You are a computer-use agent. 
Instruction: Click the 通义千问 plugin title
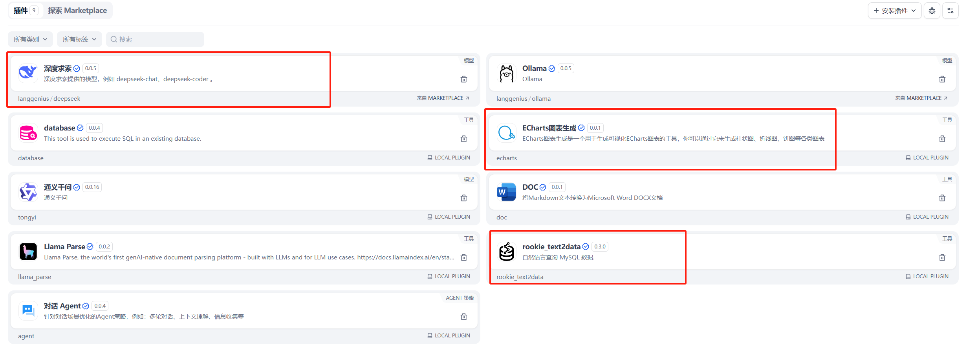[58, 187]
